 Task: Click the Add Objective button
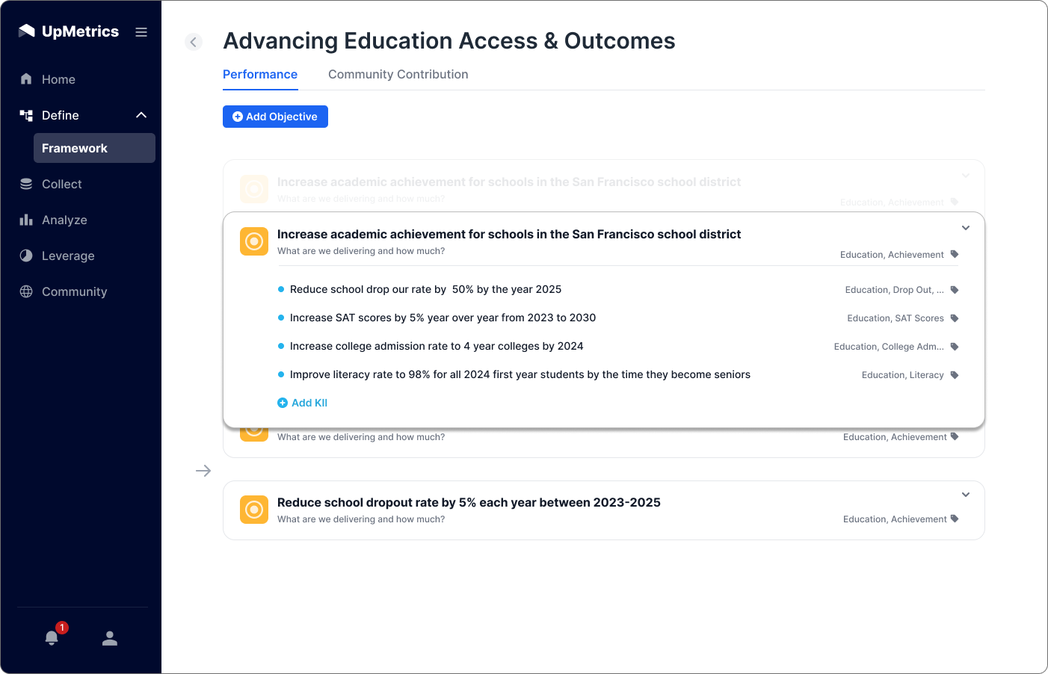pyautogui.click(x=275, y=117)
